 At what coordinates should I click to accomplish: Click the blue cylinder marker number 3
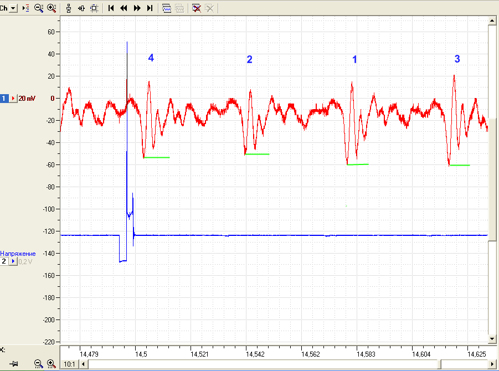coord(457,59)
